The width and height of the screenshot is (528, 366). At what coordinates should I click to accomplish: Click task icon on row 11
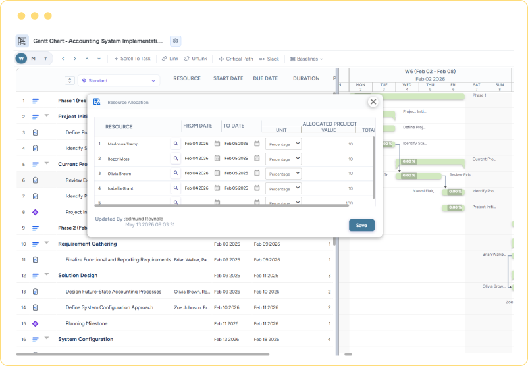click(35, 259)
